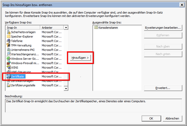
Task: Sort list by Snap-In column header
Action: (23, 28)
